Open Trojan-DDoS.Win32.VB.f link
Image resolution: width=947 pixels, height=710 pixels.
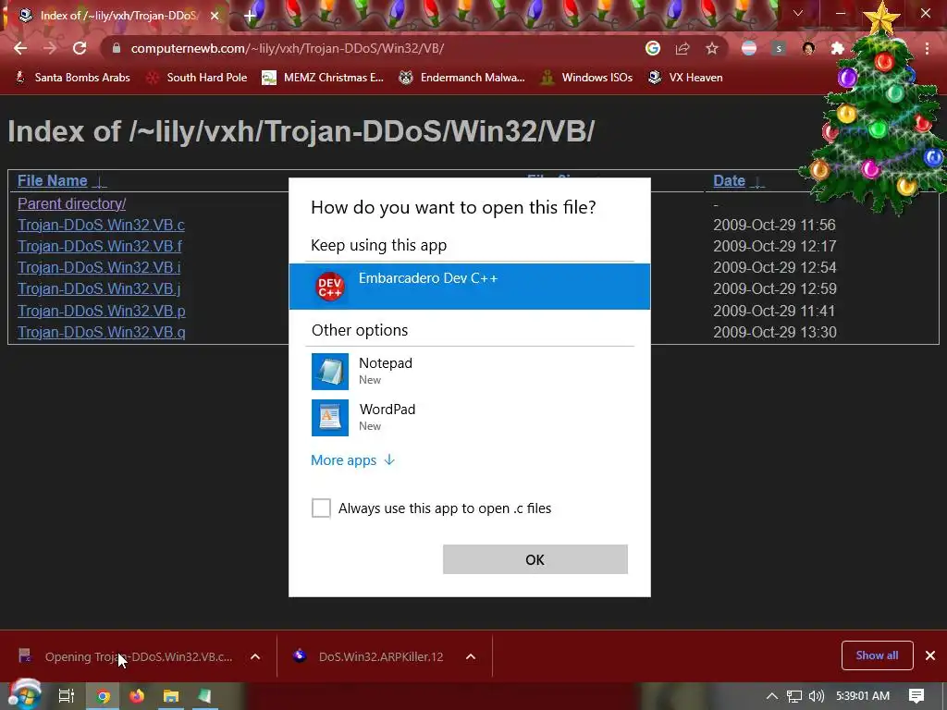pos(100,246)
